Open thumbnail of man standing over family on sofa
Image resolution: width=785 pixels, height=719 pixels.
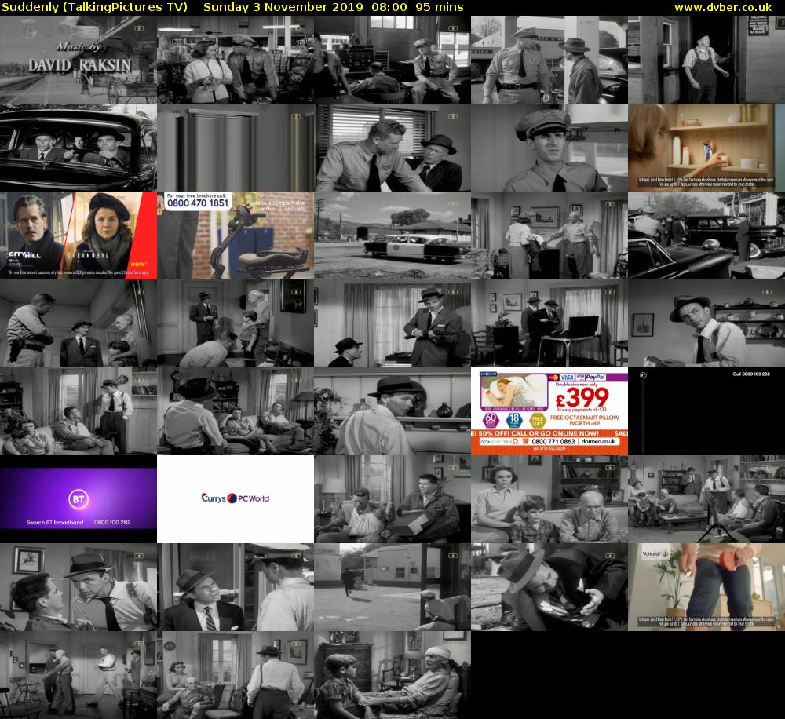coord(78,411)
